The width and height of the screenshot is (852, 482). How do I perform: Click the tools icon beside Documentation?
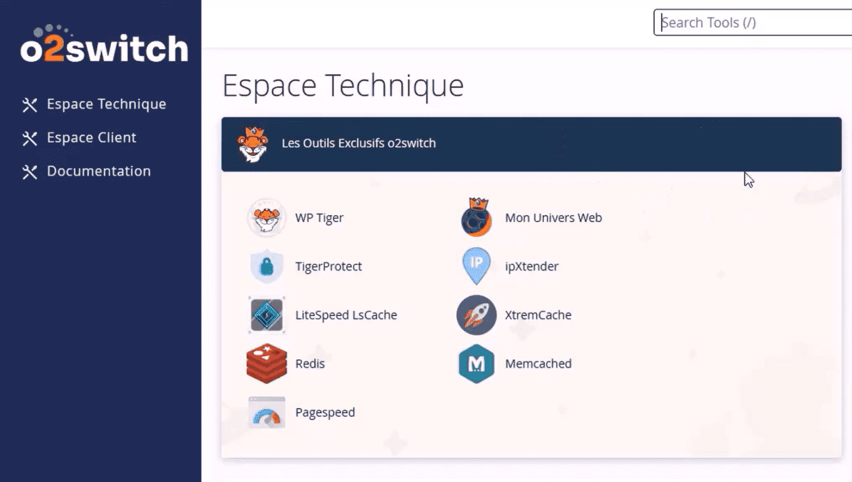(x=30, y=172)
